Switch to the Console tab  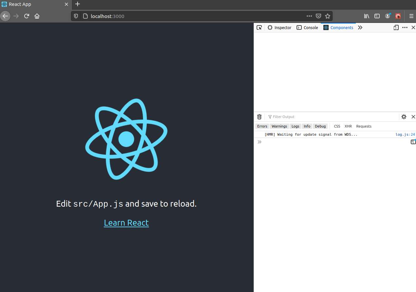click(x=307, y=28)
